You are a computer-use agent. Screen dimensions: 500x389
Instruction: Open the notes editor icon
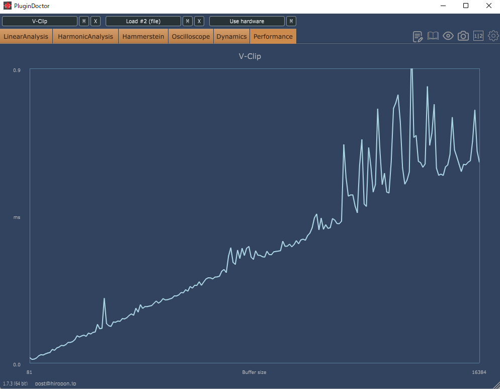[x=418, y=36]
